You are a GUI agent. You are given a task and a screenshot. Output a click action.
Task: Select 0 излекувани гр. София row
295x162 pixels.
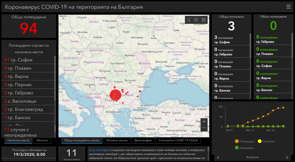click(x=273, y=64)
